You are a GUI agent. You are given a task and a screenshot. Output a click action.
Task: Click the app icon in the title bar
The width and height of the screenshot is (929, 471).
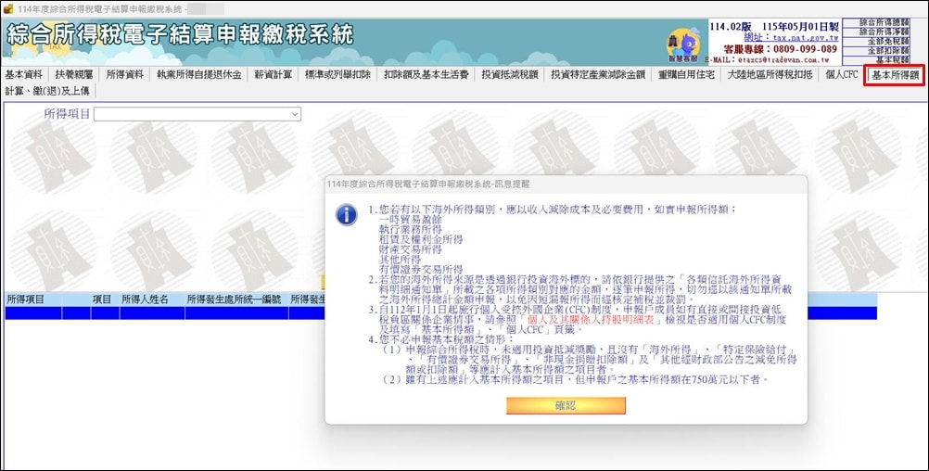(8, 9)
